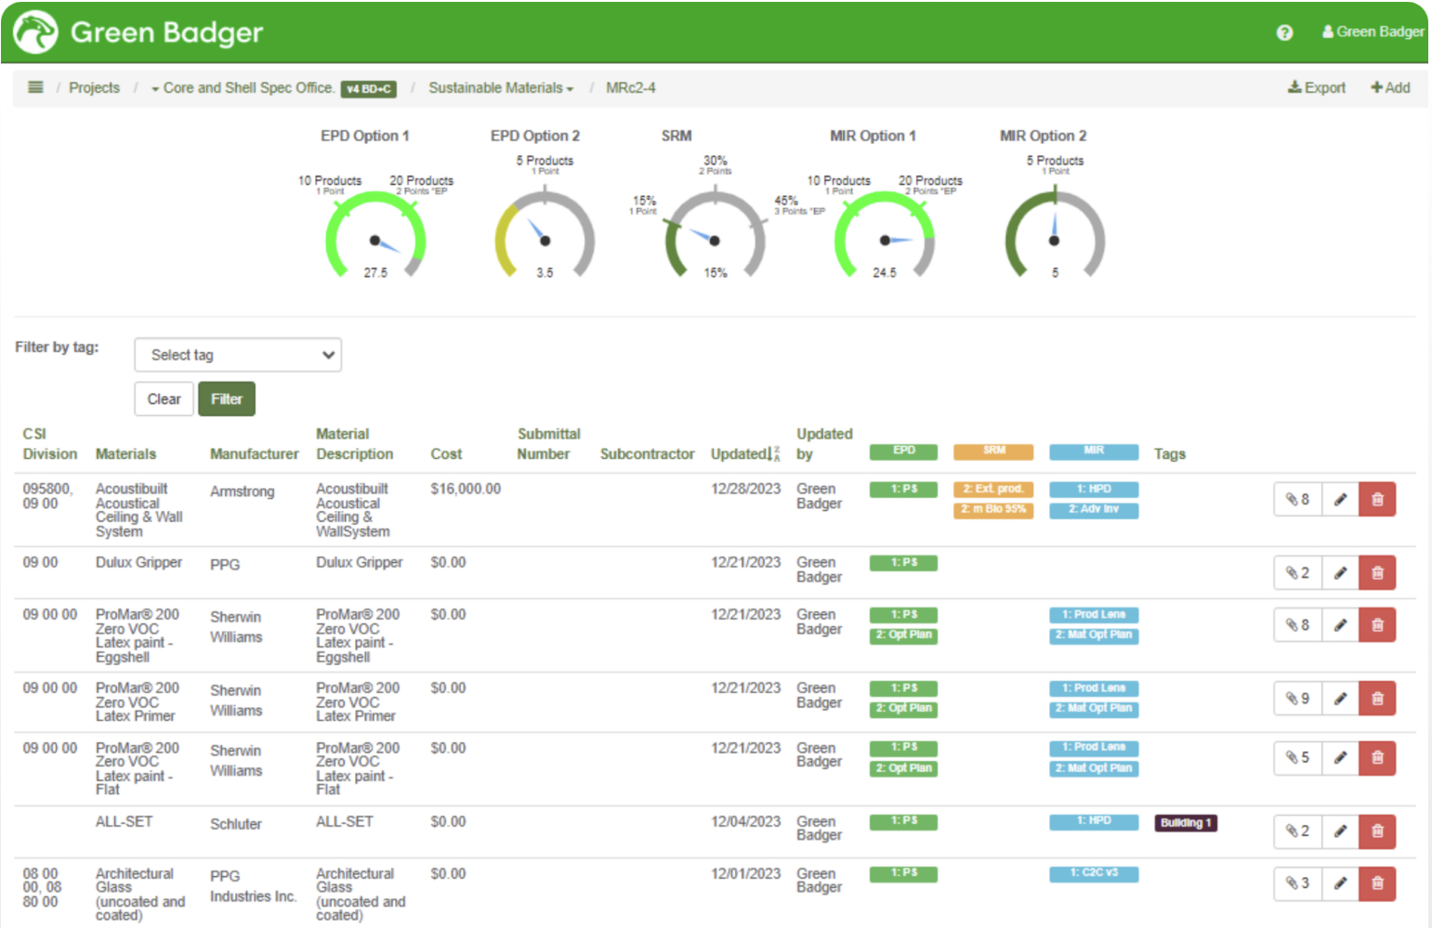Image resolution: width=1432 pixels, height=928 pixels.
Task: Delete the ALL-SET Schluter row
Action: click(x=1377, y=831)
